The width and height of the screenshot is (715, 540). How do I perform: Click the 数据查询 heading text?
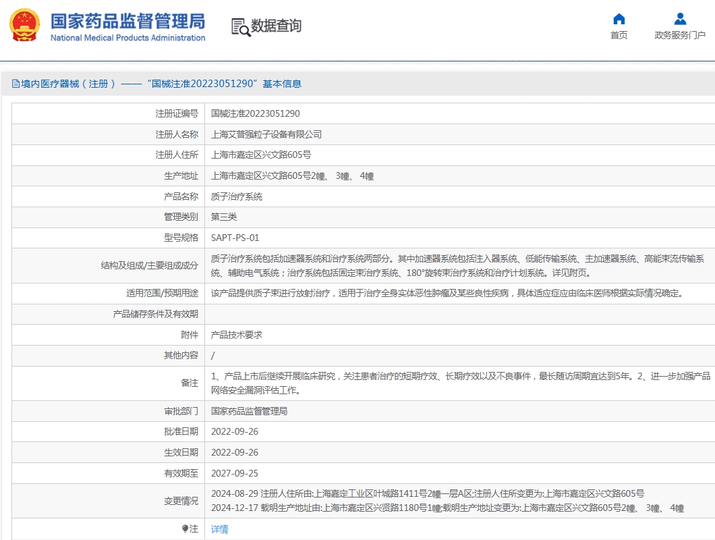277,26
